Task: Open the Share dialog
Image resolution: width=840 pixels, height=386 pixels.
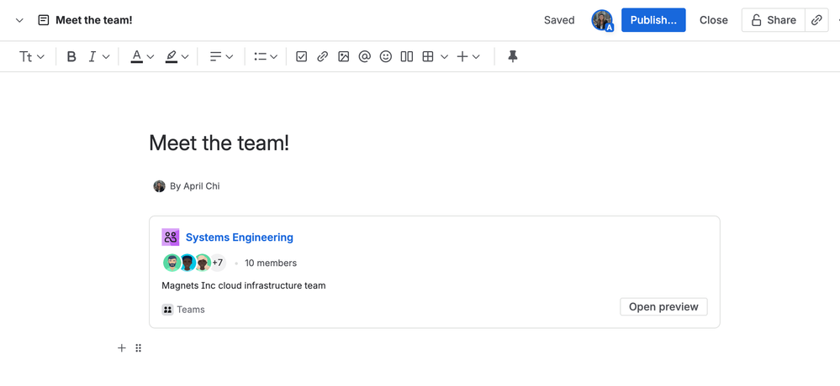Action: pyautogui.click(x=773, y=20)
